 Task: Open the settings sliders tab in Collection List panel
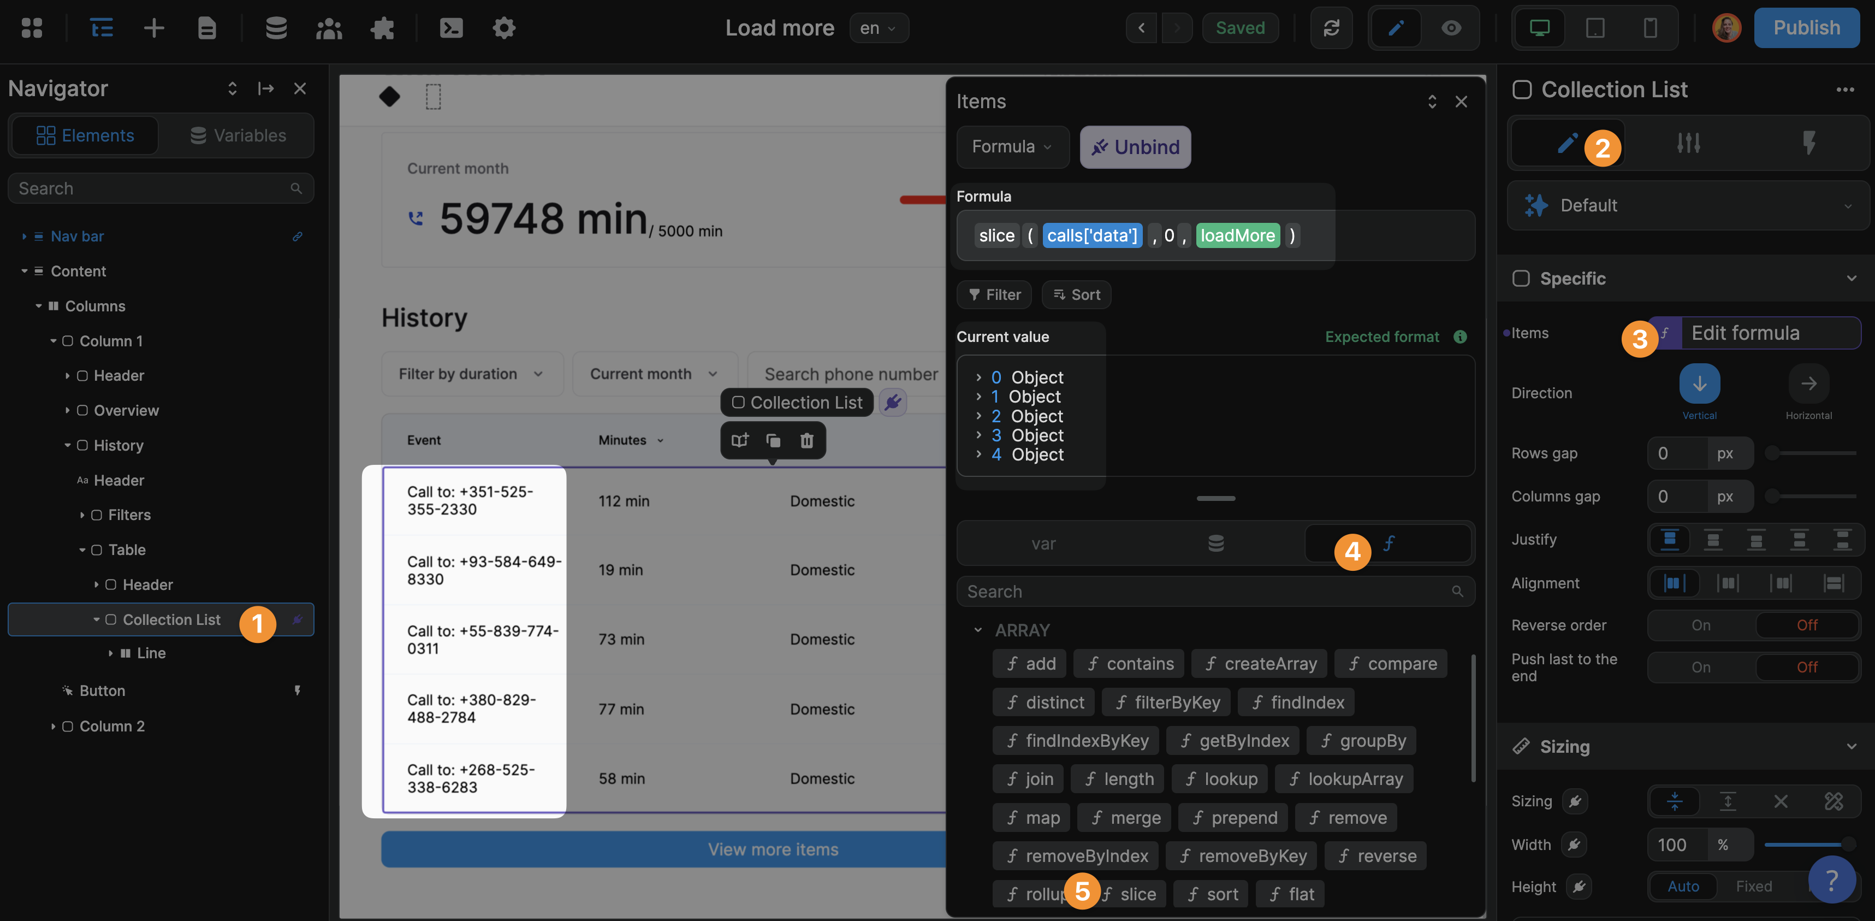tap(1688, 143)
